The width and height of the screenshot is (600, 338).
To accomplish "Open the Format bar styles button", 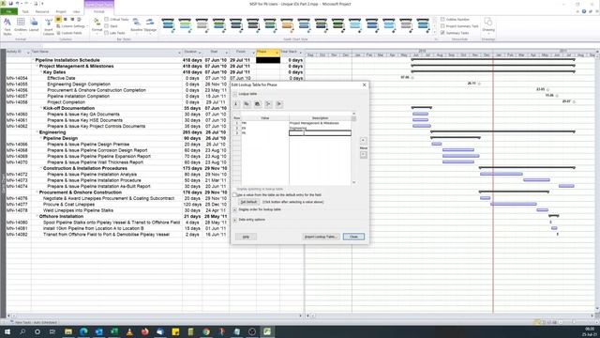I will pos(97,25).
